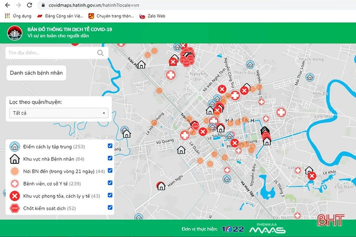
Task: Click the hospital marker near Lê Khôi
Action: pos(298,170)
